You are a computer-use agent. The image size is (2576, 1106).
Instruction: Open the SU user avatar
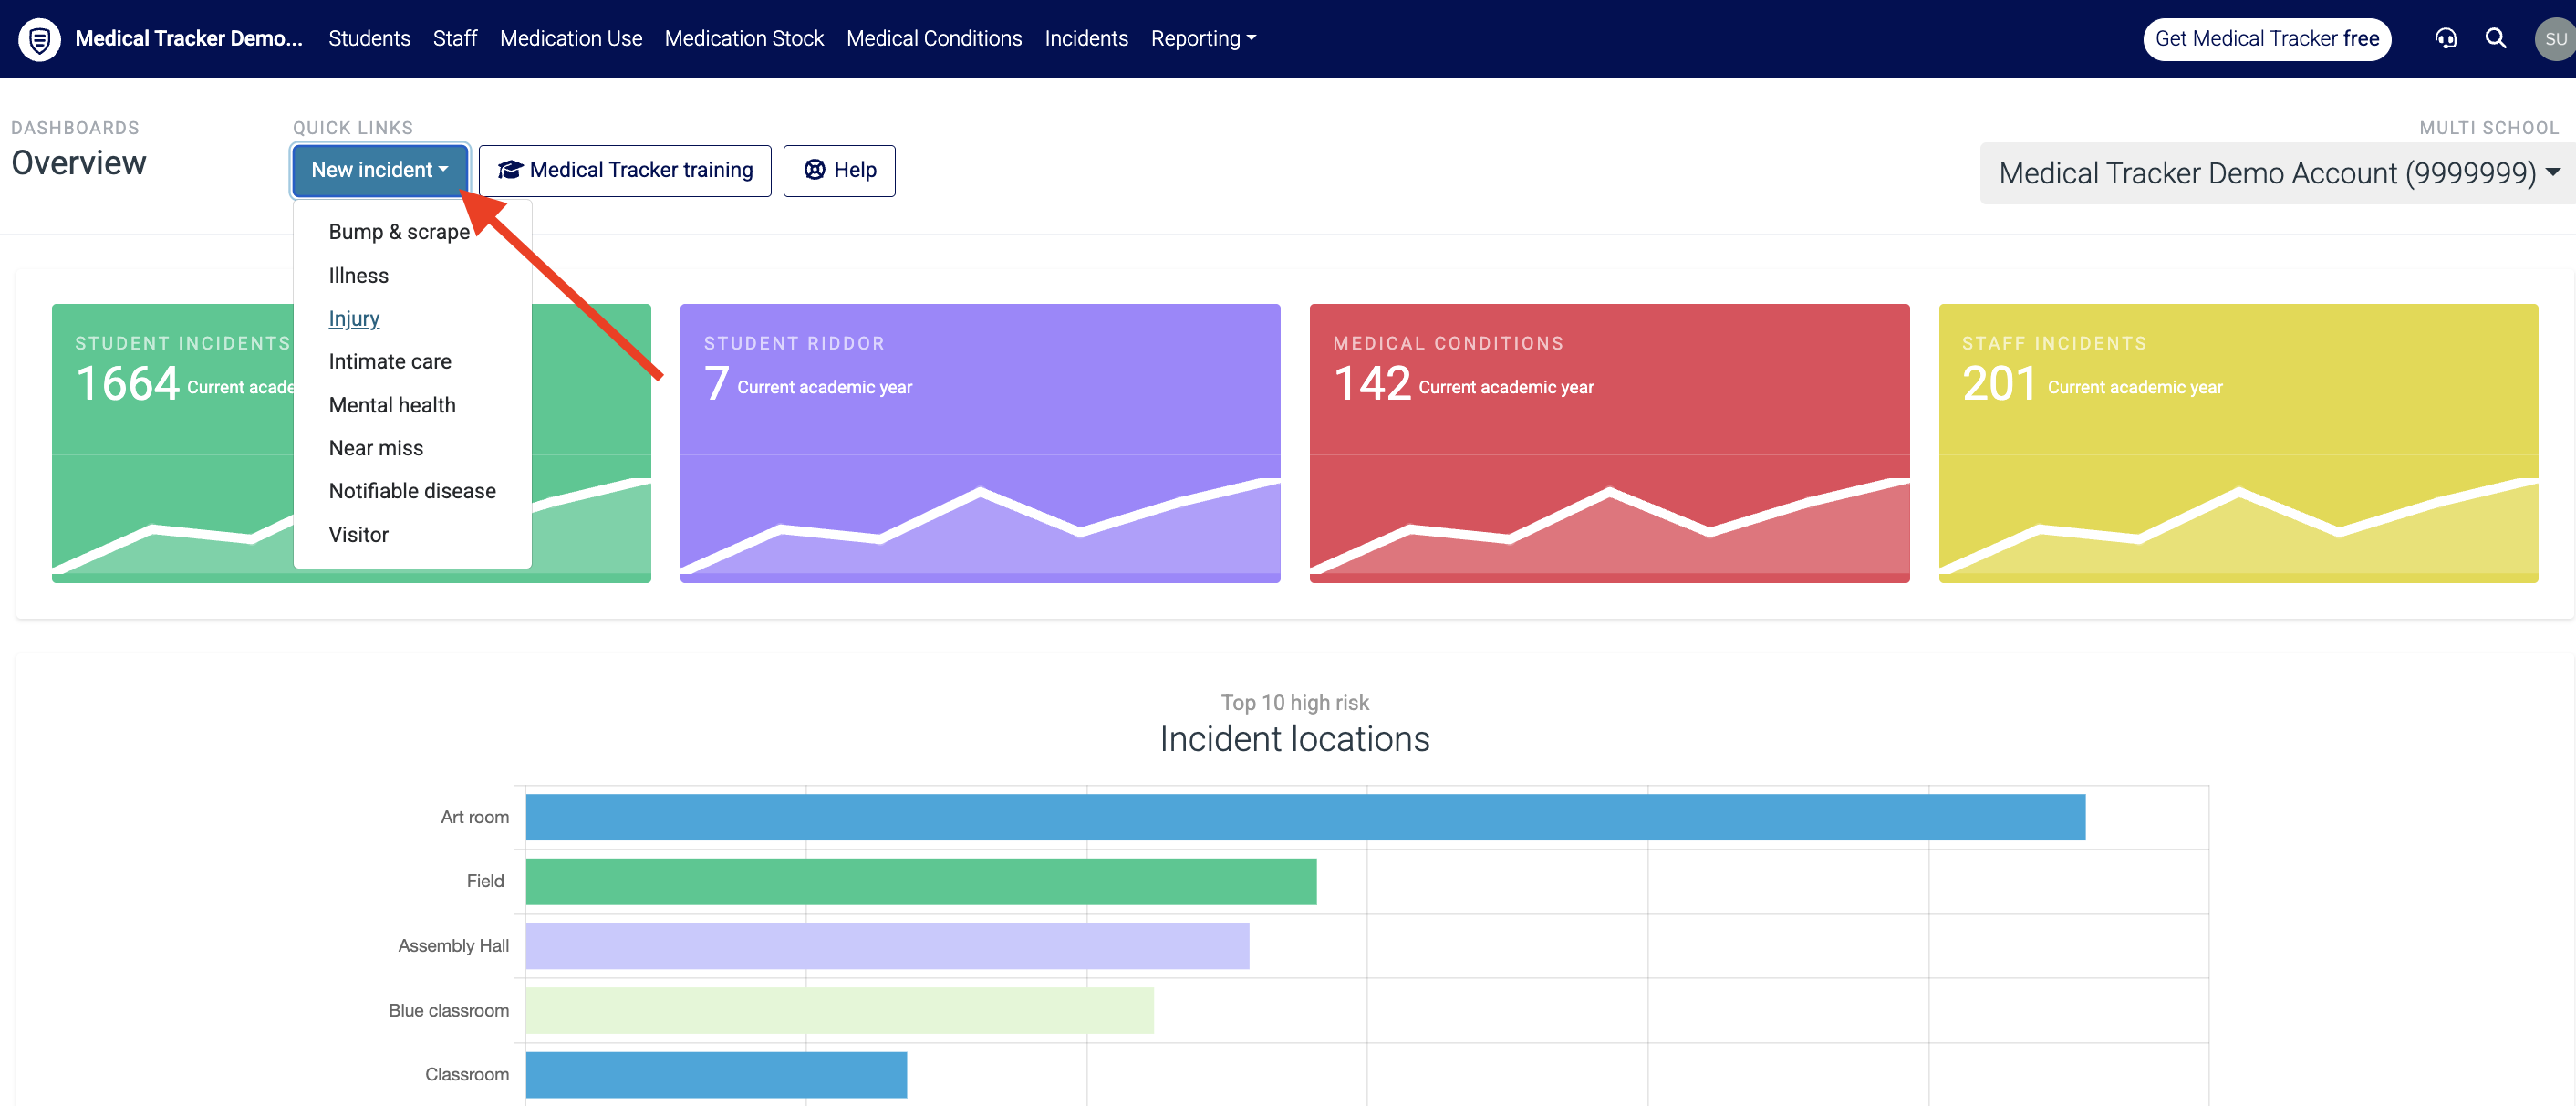[2555, 39]
